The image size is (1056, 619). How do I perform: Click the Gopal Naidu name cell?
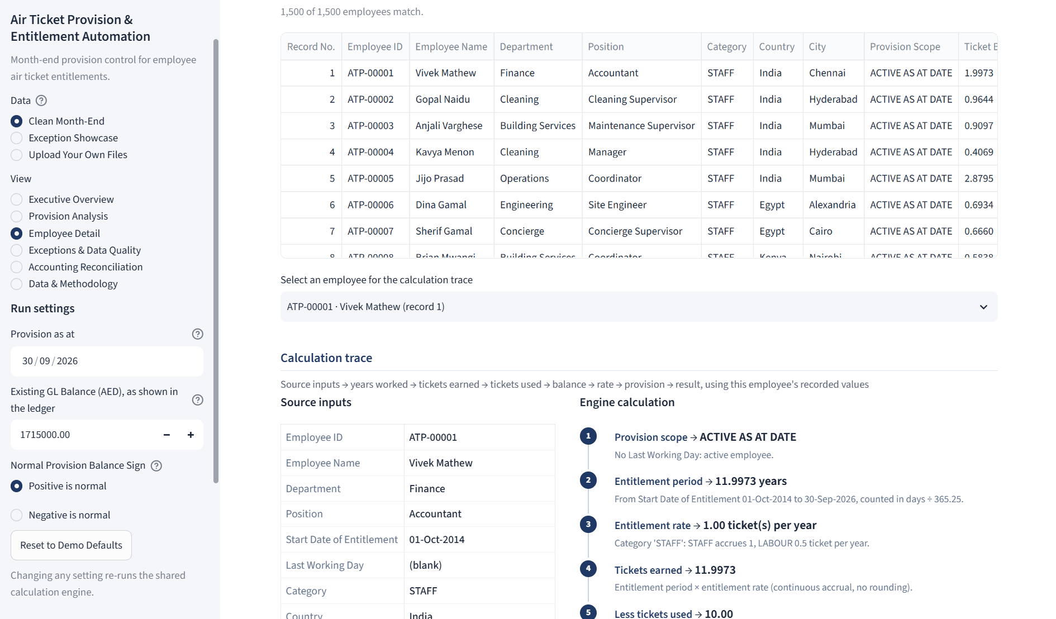451,99
